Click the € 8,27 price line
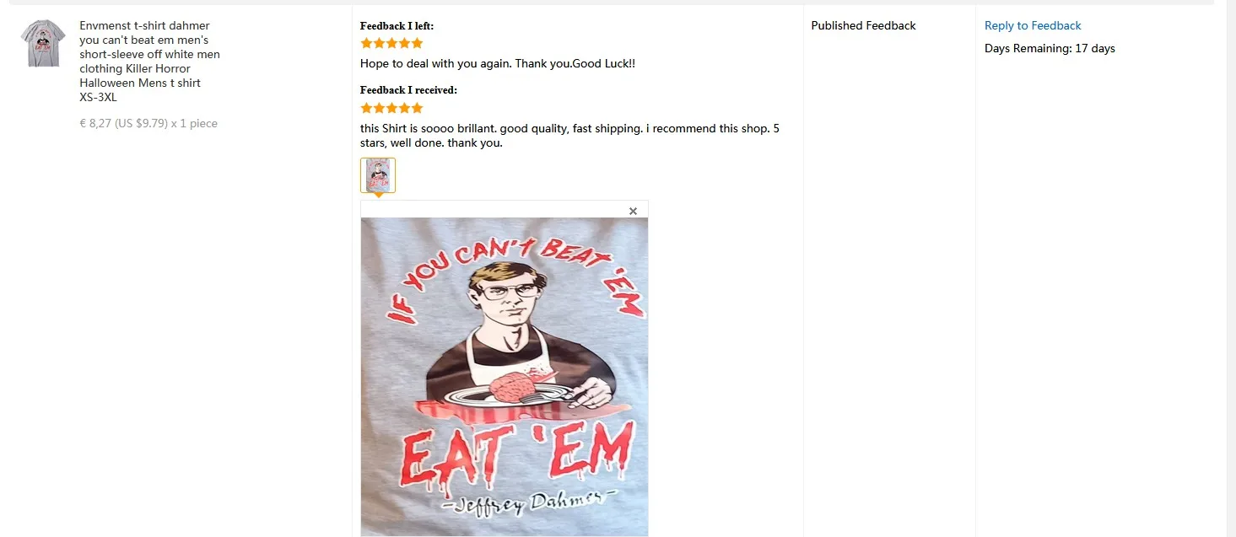The width and height of the screenshot is (1236, 537). tap(148, 123)
